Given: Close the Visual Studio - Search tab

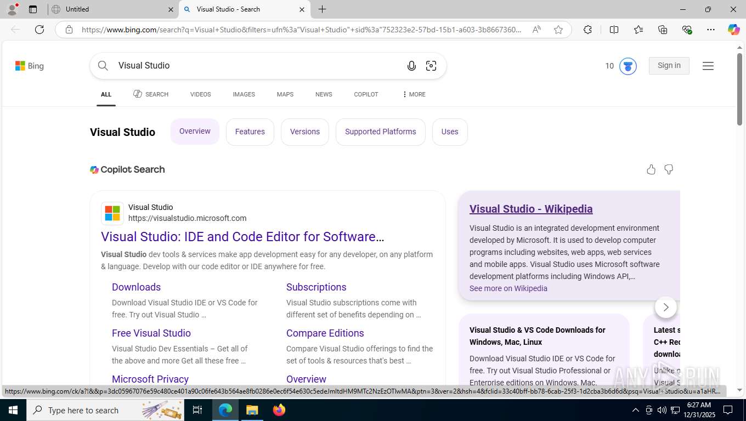Looking at the screenshot, I should [302, 9].
